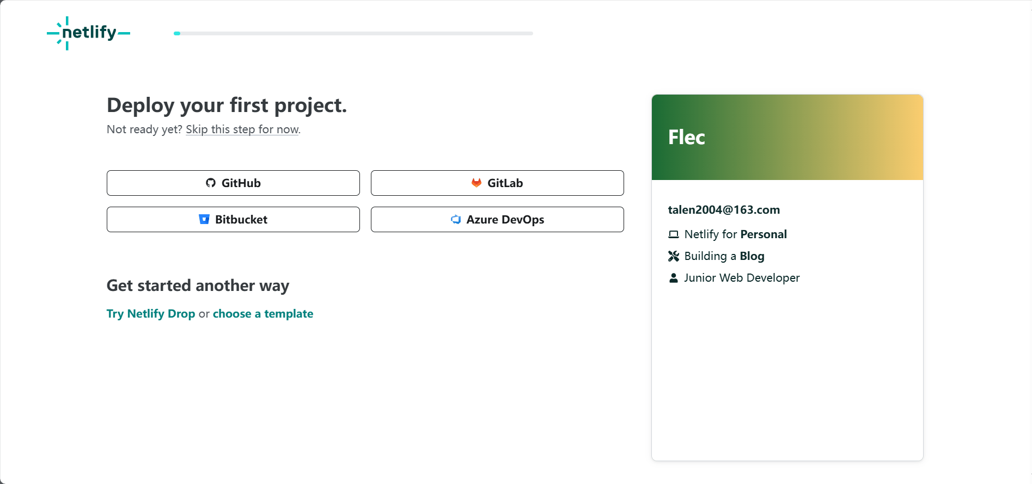Click the Building a Blog label
Image resolution: width=1032 pixels, height=484 pixels.
coord(724,256)
